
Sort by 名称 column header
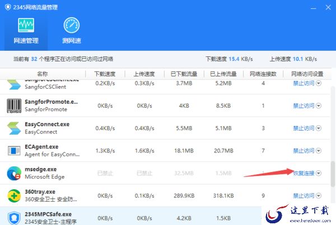click(43, 74)
